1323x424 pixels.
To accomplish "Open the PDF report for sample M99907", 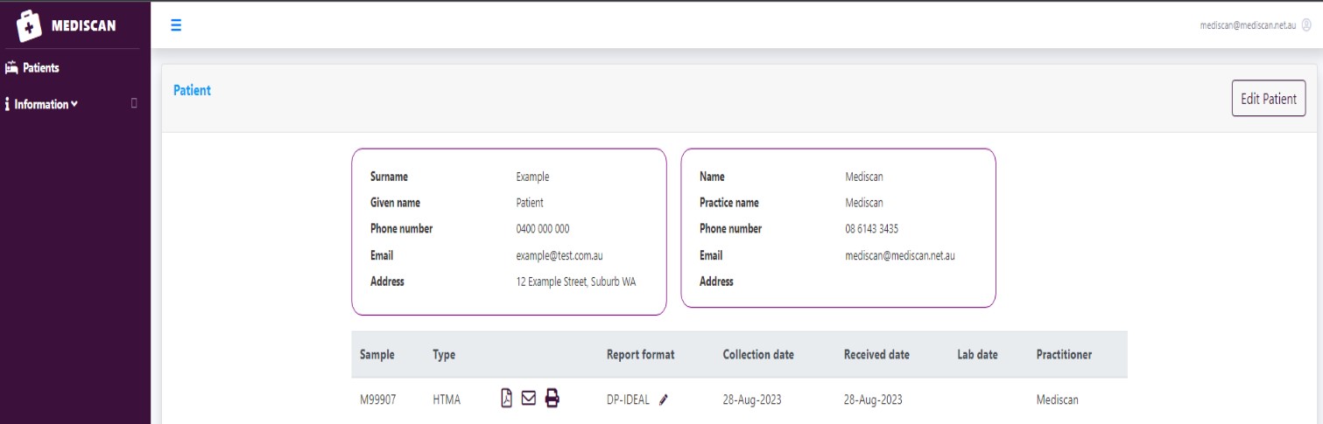I will [x=506, y=399].
